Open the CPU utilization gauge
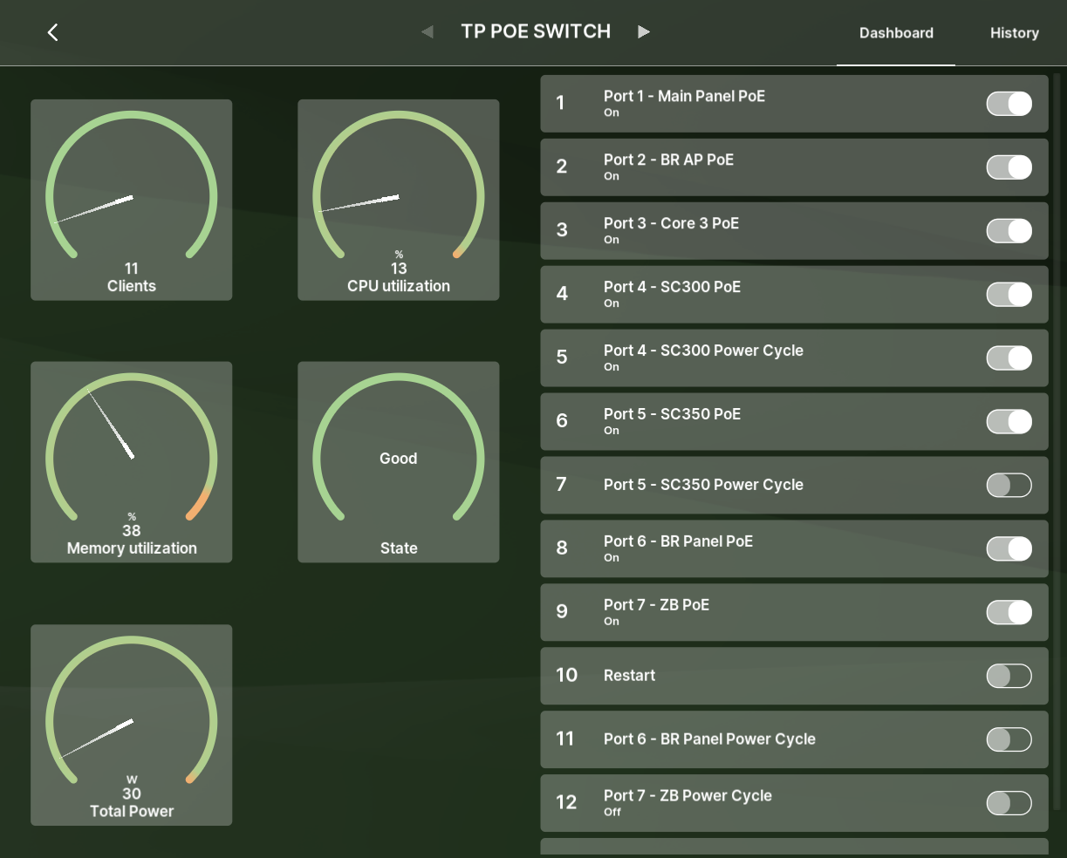The width and height of the screenshot is (1067, 858). pos(399,200)
